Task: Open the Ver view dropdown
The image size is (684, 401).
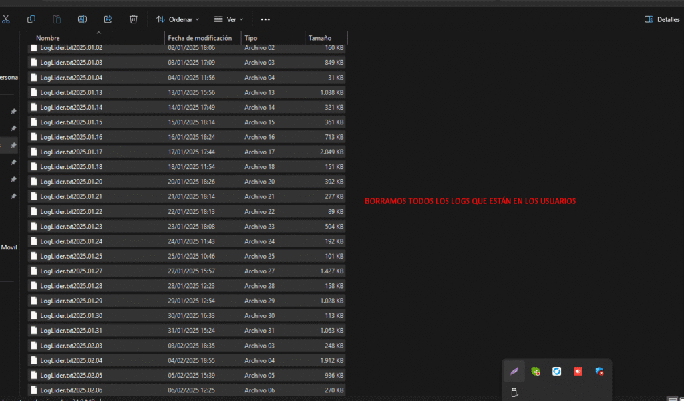Action: point(228,19)
